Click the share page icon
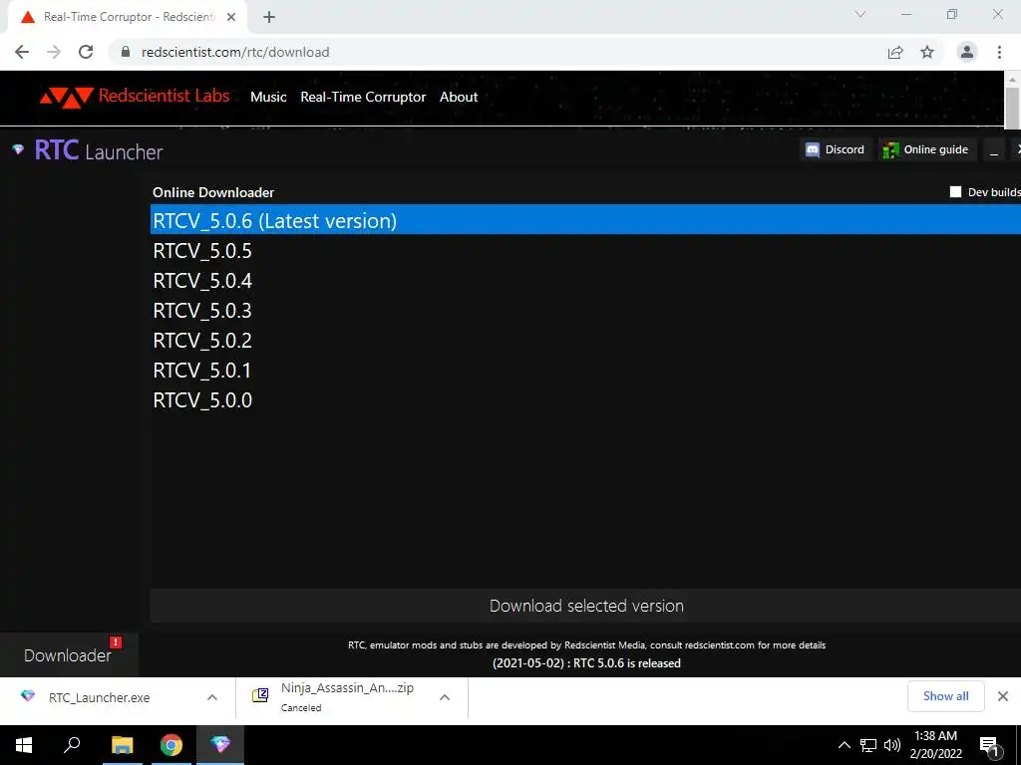 pyautogui.click(x=895, y=52)
